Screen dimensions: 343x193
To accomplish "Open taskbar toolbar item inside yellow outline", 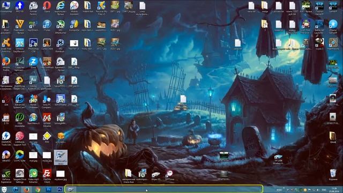I will [71, 189].
